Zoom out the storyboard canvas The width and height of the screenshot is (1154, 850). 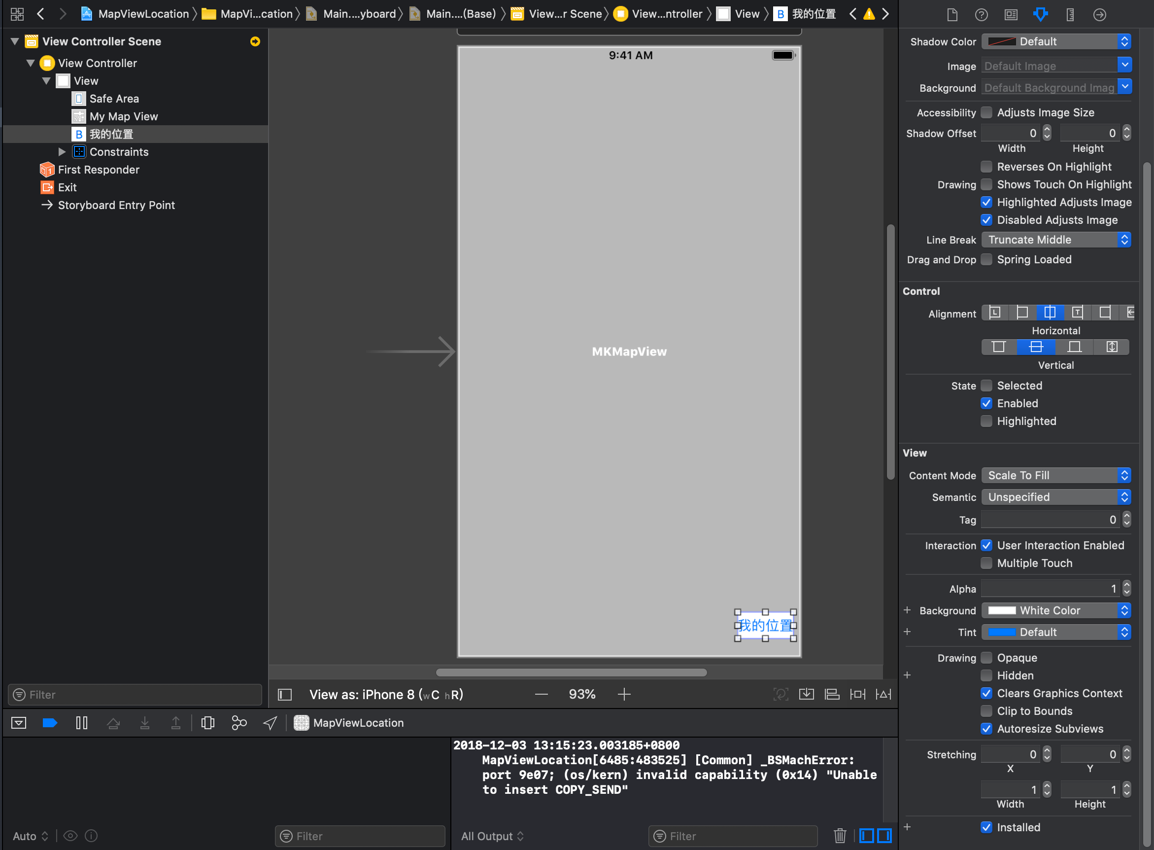[x=541, y=695]
